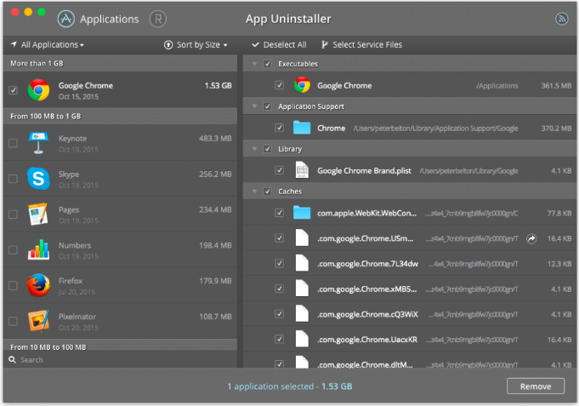The width and height of the screenshot is (579, 406).
Task: Select the Keynote app icon
Action: click(38, 143)
